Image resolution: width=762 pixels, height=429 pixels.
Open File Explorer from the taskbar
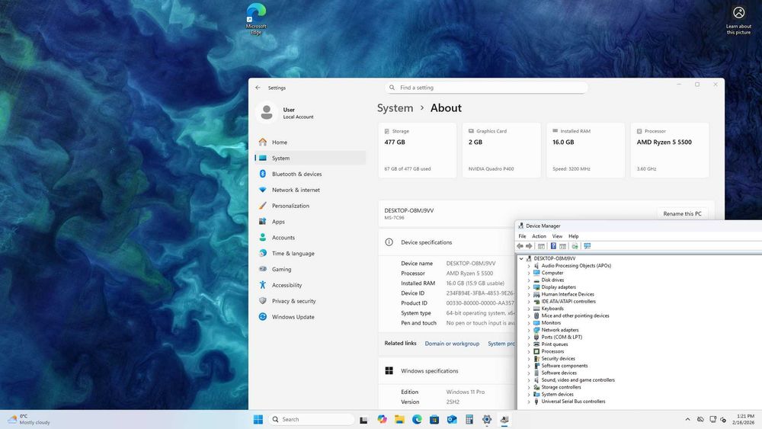[399, 419]
